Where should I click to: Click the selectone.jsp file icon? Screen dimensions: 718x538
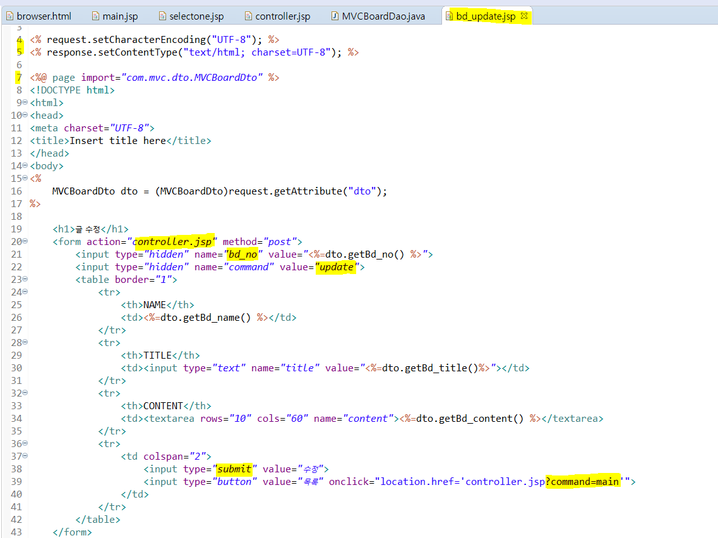pos(162,16)
